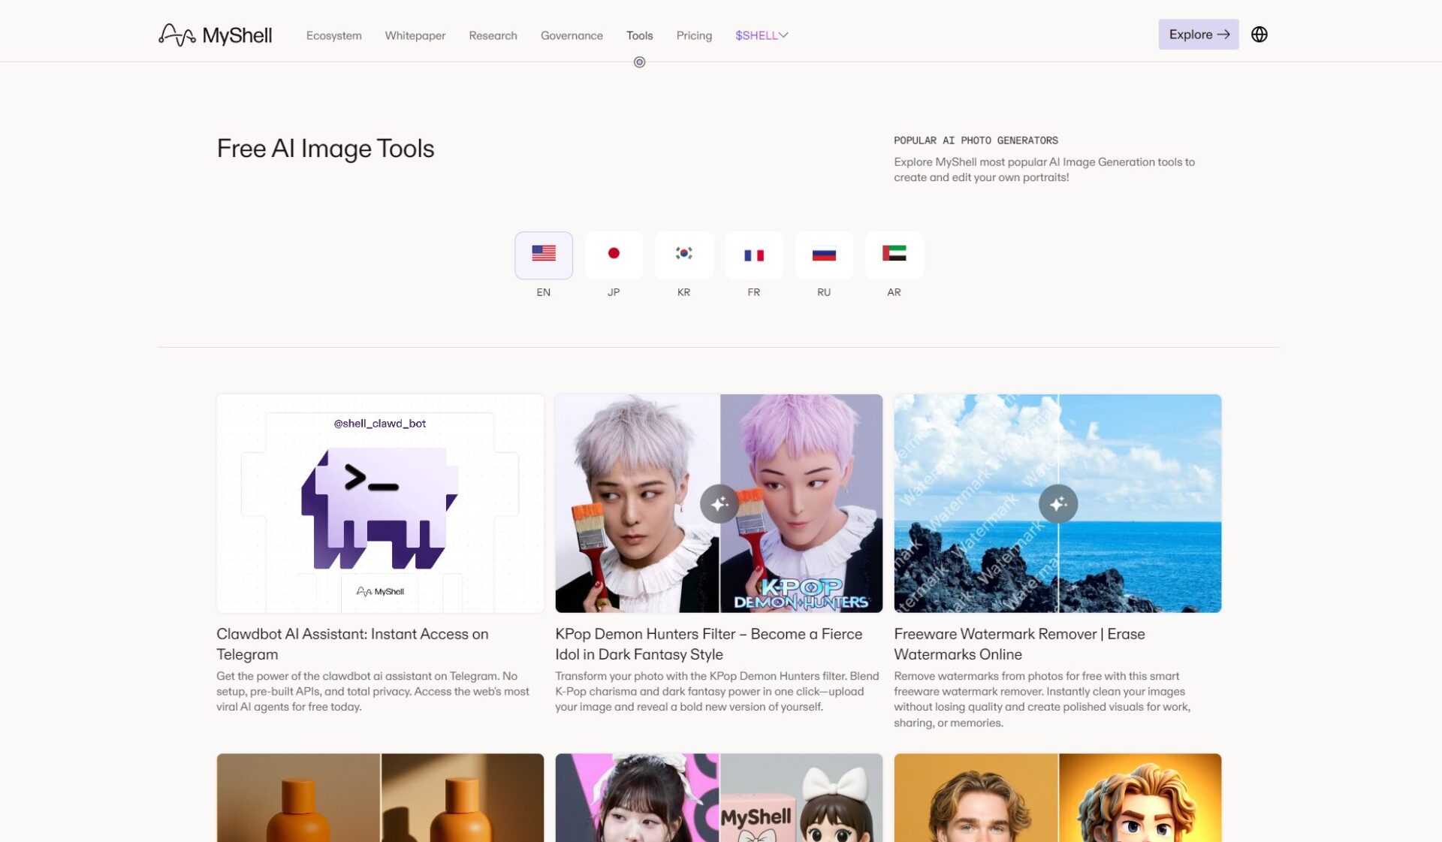The width and height of the screenshot is (1442, 842).
Task: Go to the Ecosystem page
Action: [x=333, y=35]
